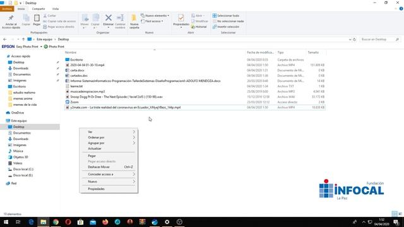Select Downloads under Acceso rápido
Viewport: 404px width, 227px height.
tap(21, 68)
